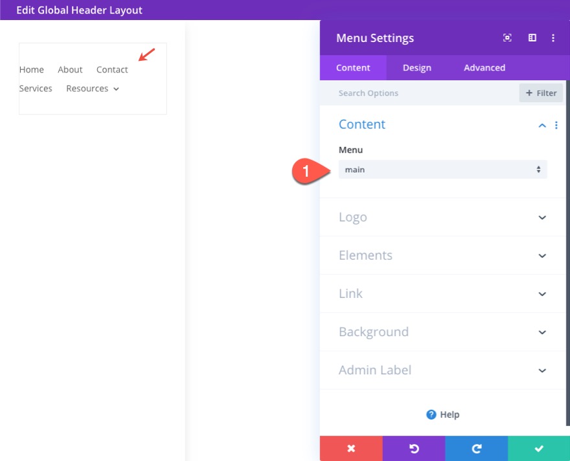This screenshot has height=461, width=570.
Task: Click the Filter button
Action: pos(541,93)
